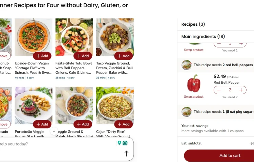
Task: Increase Red Bell Pepper quantity with plus
Action: pos(241,90)
